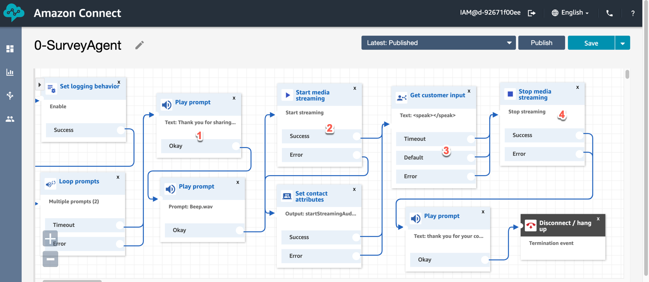Click Error connector of Stop media streaming
649x282 pixels.
(580, 154)
